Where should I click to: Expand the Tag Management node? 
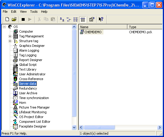(x=10, y=36)
